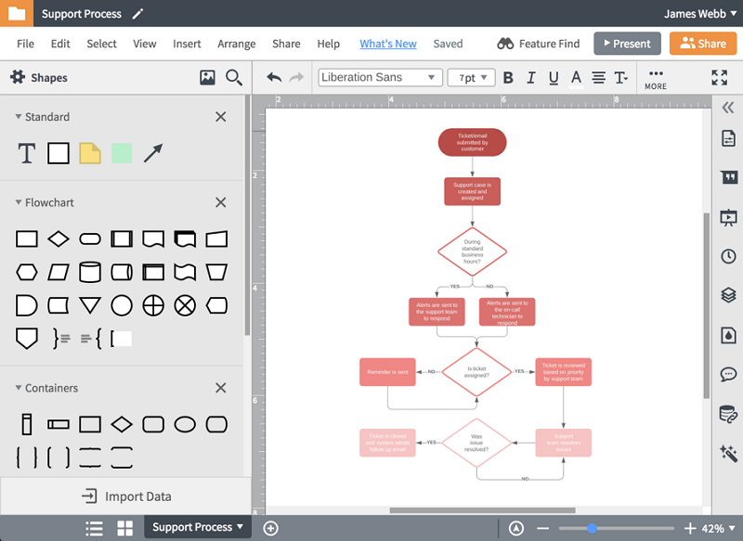
Task: Toggle bold text formatting
Action: (x=507, y=78)
